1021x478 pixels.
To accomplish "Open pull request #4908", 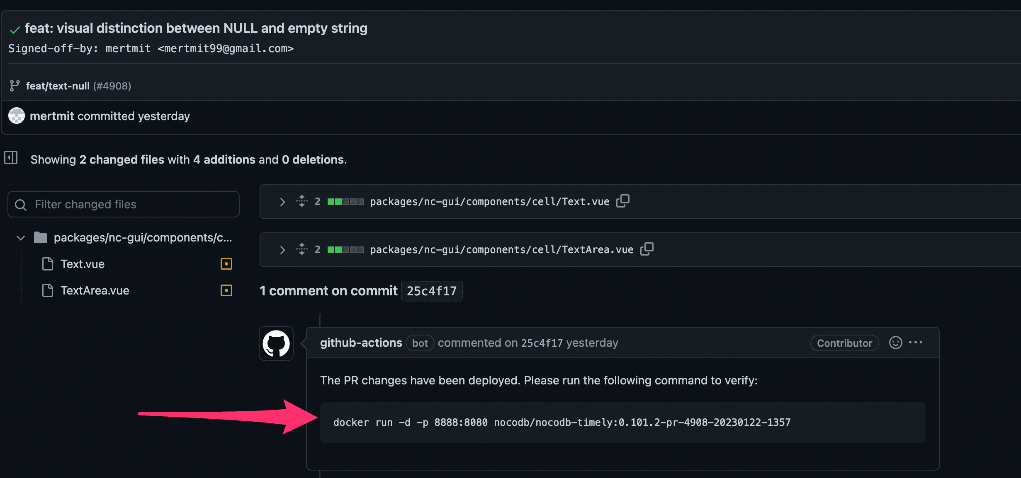I will 111,86.
